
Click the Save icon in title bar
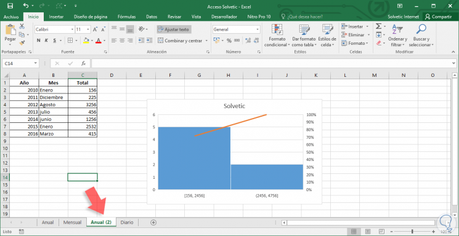tap(10, 6)
